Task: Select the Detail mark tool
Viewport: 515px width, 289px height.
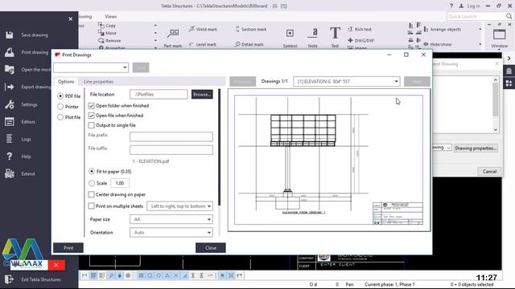Action: tap(249, 44)
